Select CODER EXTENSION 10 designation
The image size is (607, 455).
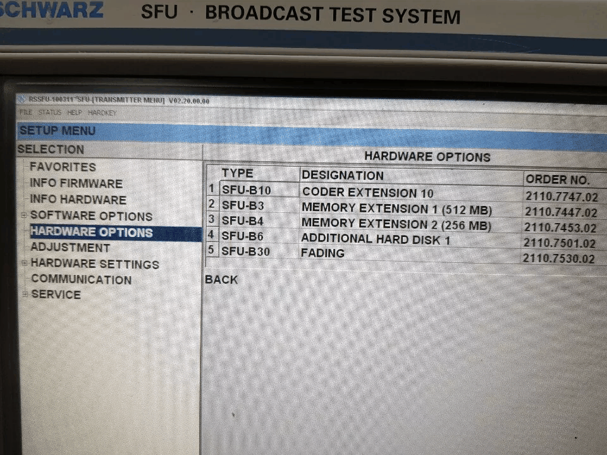[x=411, y=192]
